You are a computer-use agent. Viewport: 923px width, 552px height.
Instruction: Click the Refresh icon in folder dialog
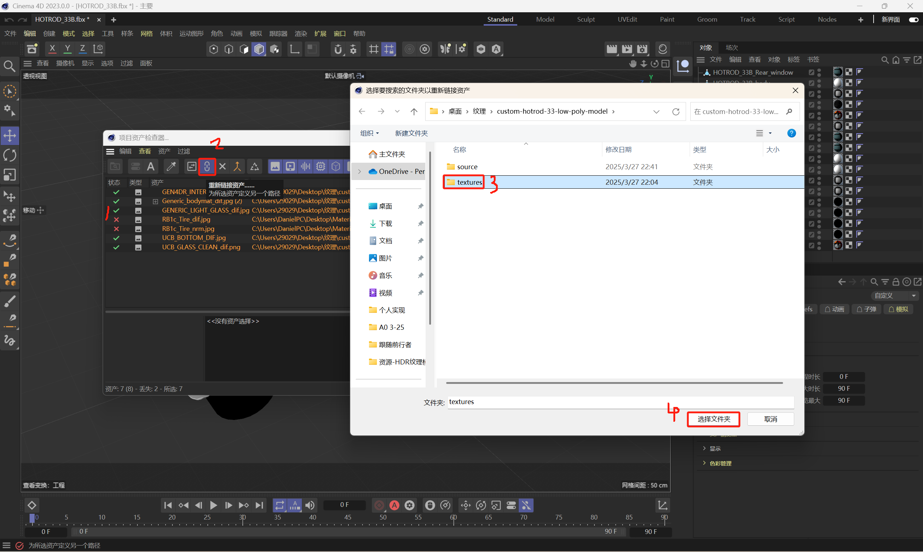[676, 111]
